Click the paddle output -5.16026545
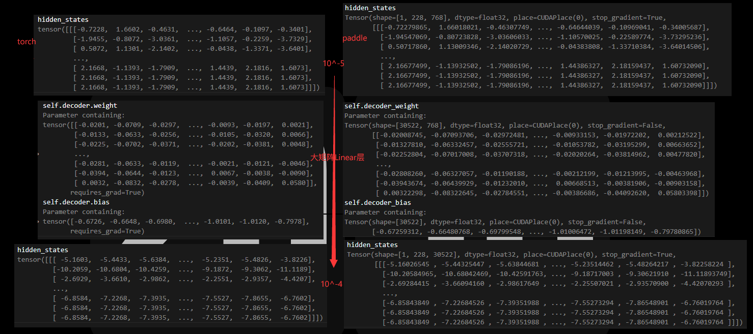The height and width of the screenshot is (334, 753). coord(409,264)
